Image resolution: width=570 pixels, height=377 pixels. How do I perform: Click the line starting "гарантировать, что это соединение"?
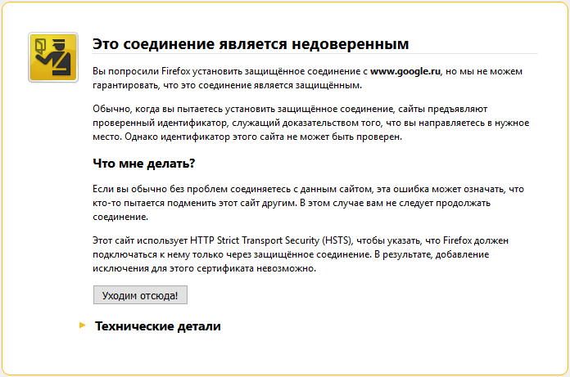(227, 86)
